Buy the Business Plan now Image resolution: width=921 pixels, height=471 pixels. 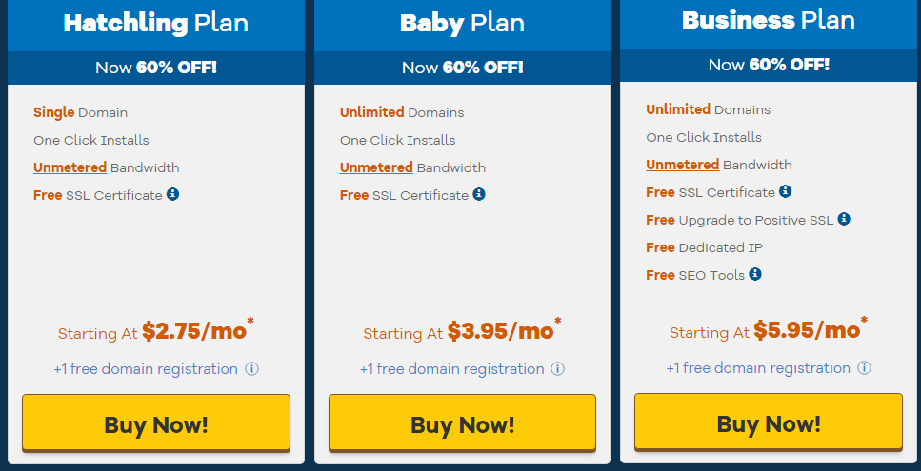pyautogui.click(x=769, y=422)
